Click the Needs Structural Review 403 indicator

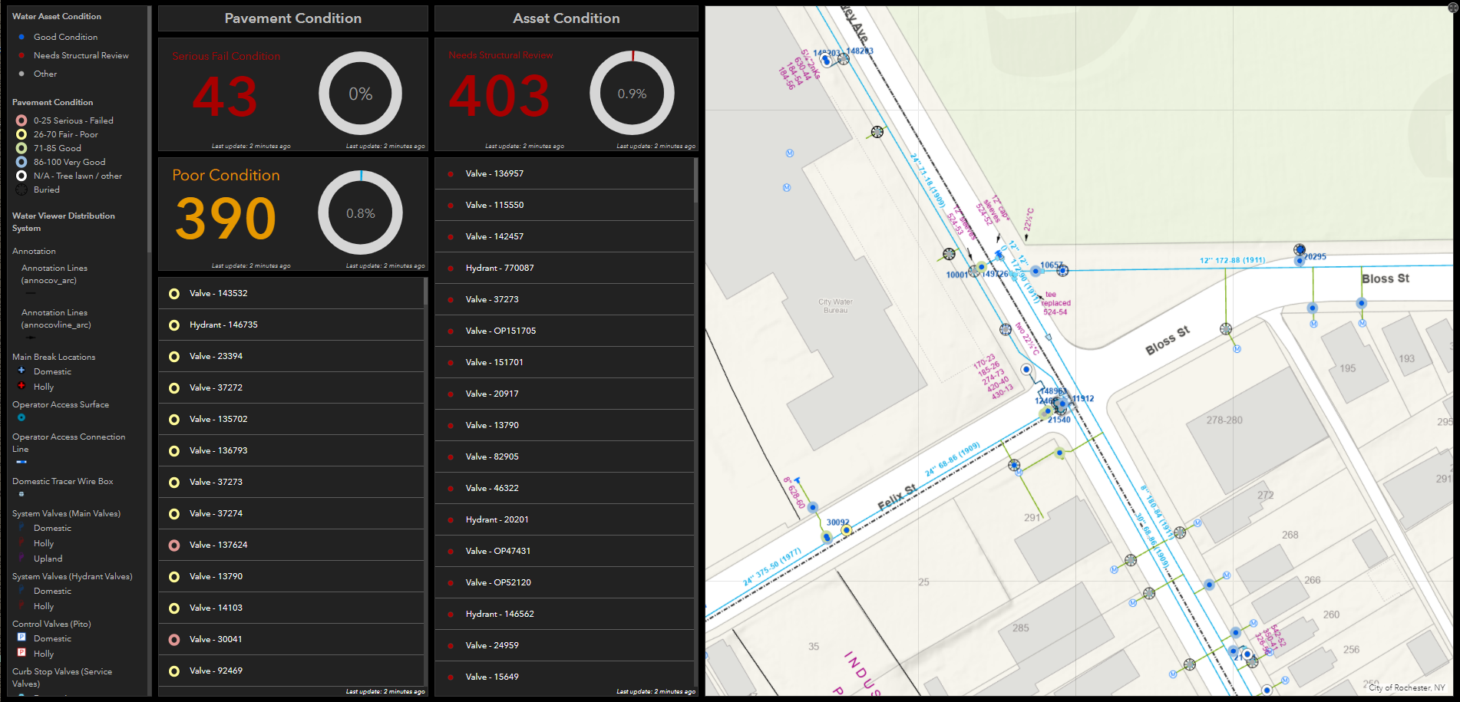click(x=499, y=97)
